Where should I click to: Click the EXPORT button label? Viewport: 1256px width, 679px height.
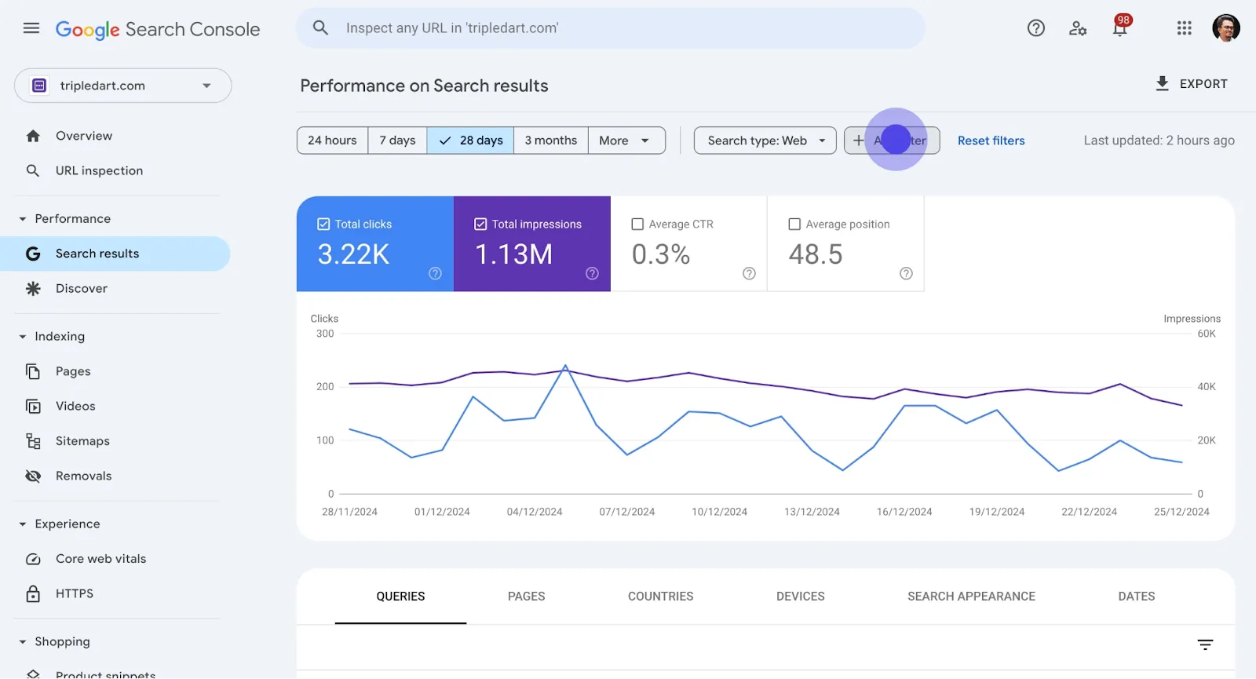[x=1203, y=84]
